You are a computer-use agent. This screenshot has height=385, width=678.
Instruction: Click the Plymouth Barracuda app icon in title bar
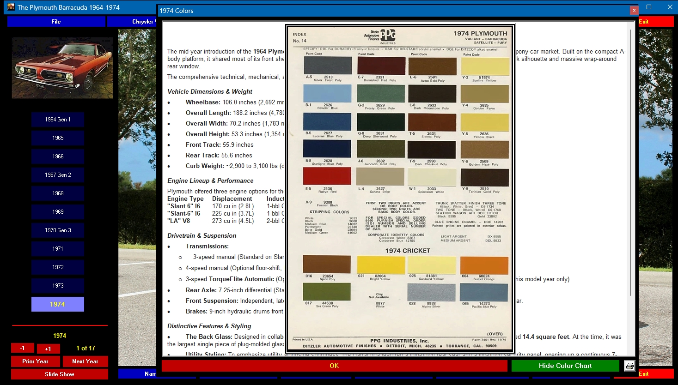pyautogui.click(x=11, y=7)
